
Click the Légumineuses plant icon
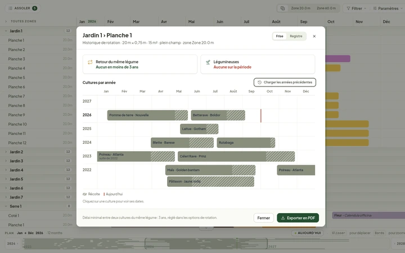click(x=208, y=62)
